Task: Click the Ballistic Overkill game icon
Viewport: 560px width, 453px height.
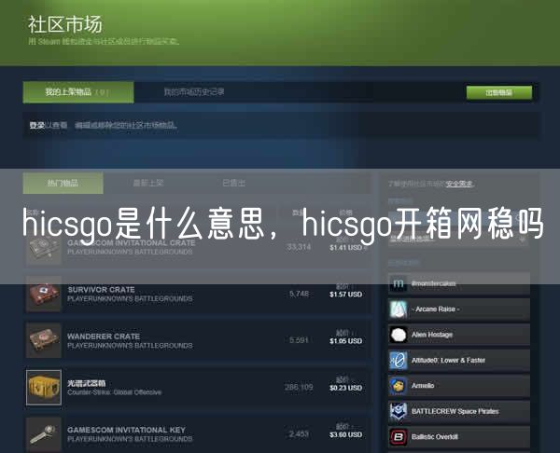Action: 399,436
